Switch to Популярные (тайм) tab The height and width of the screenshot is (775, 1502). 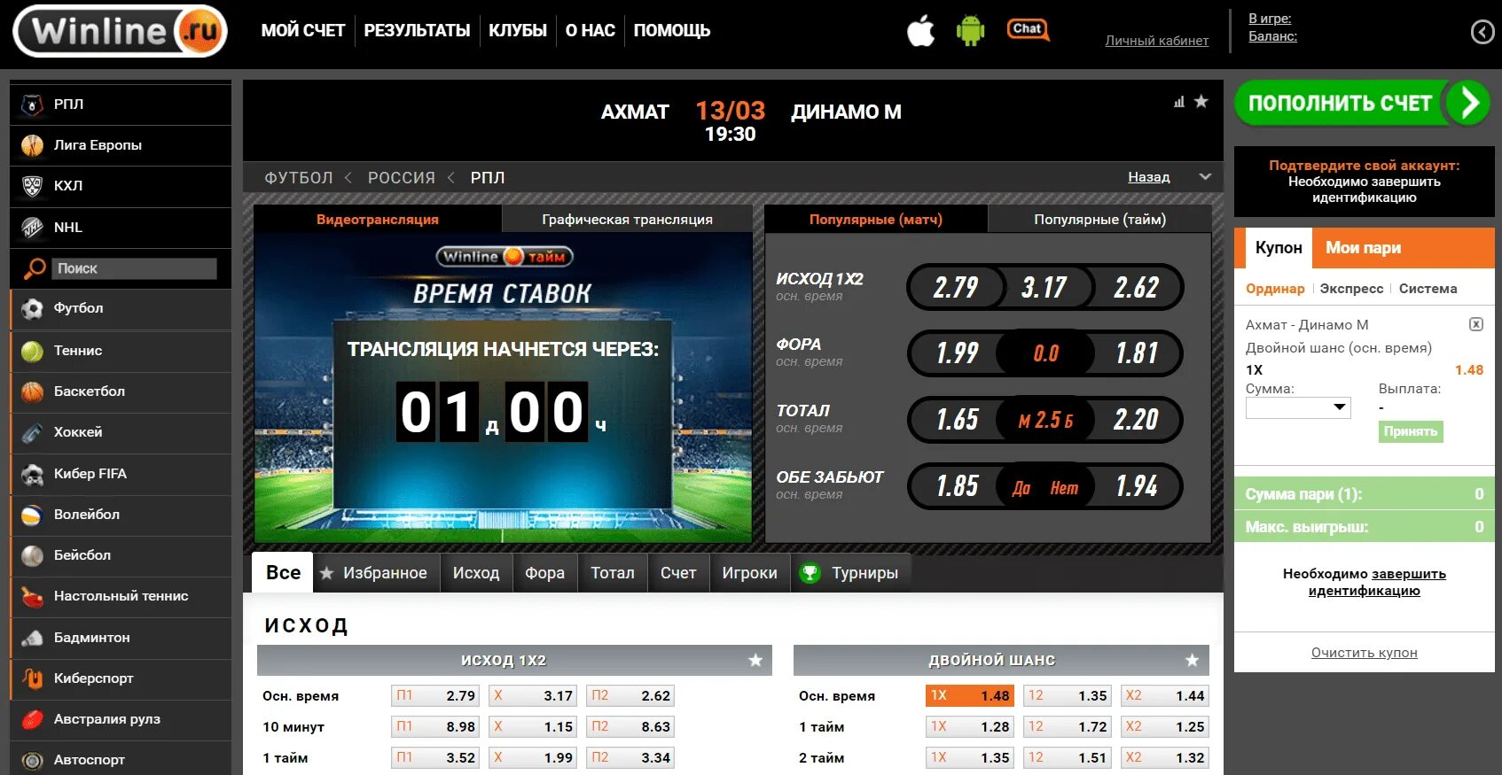1099,219
